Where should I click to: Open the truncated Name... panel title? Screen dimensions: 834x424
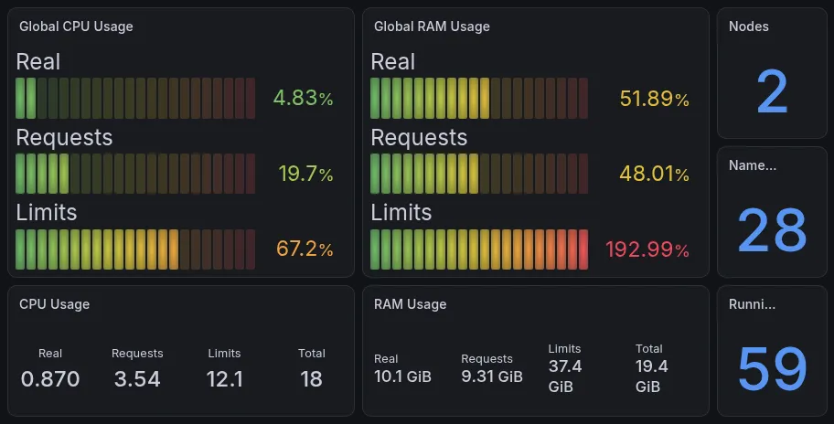point(752,165)
